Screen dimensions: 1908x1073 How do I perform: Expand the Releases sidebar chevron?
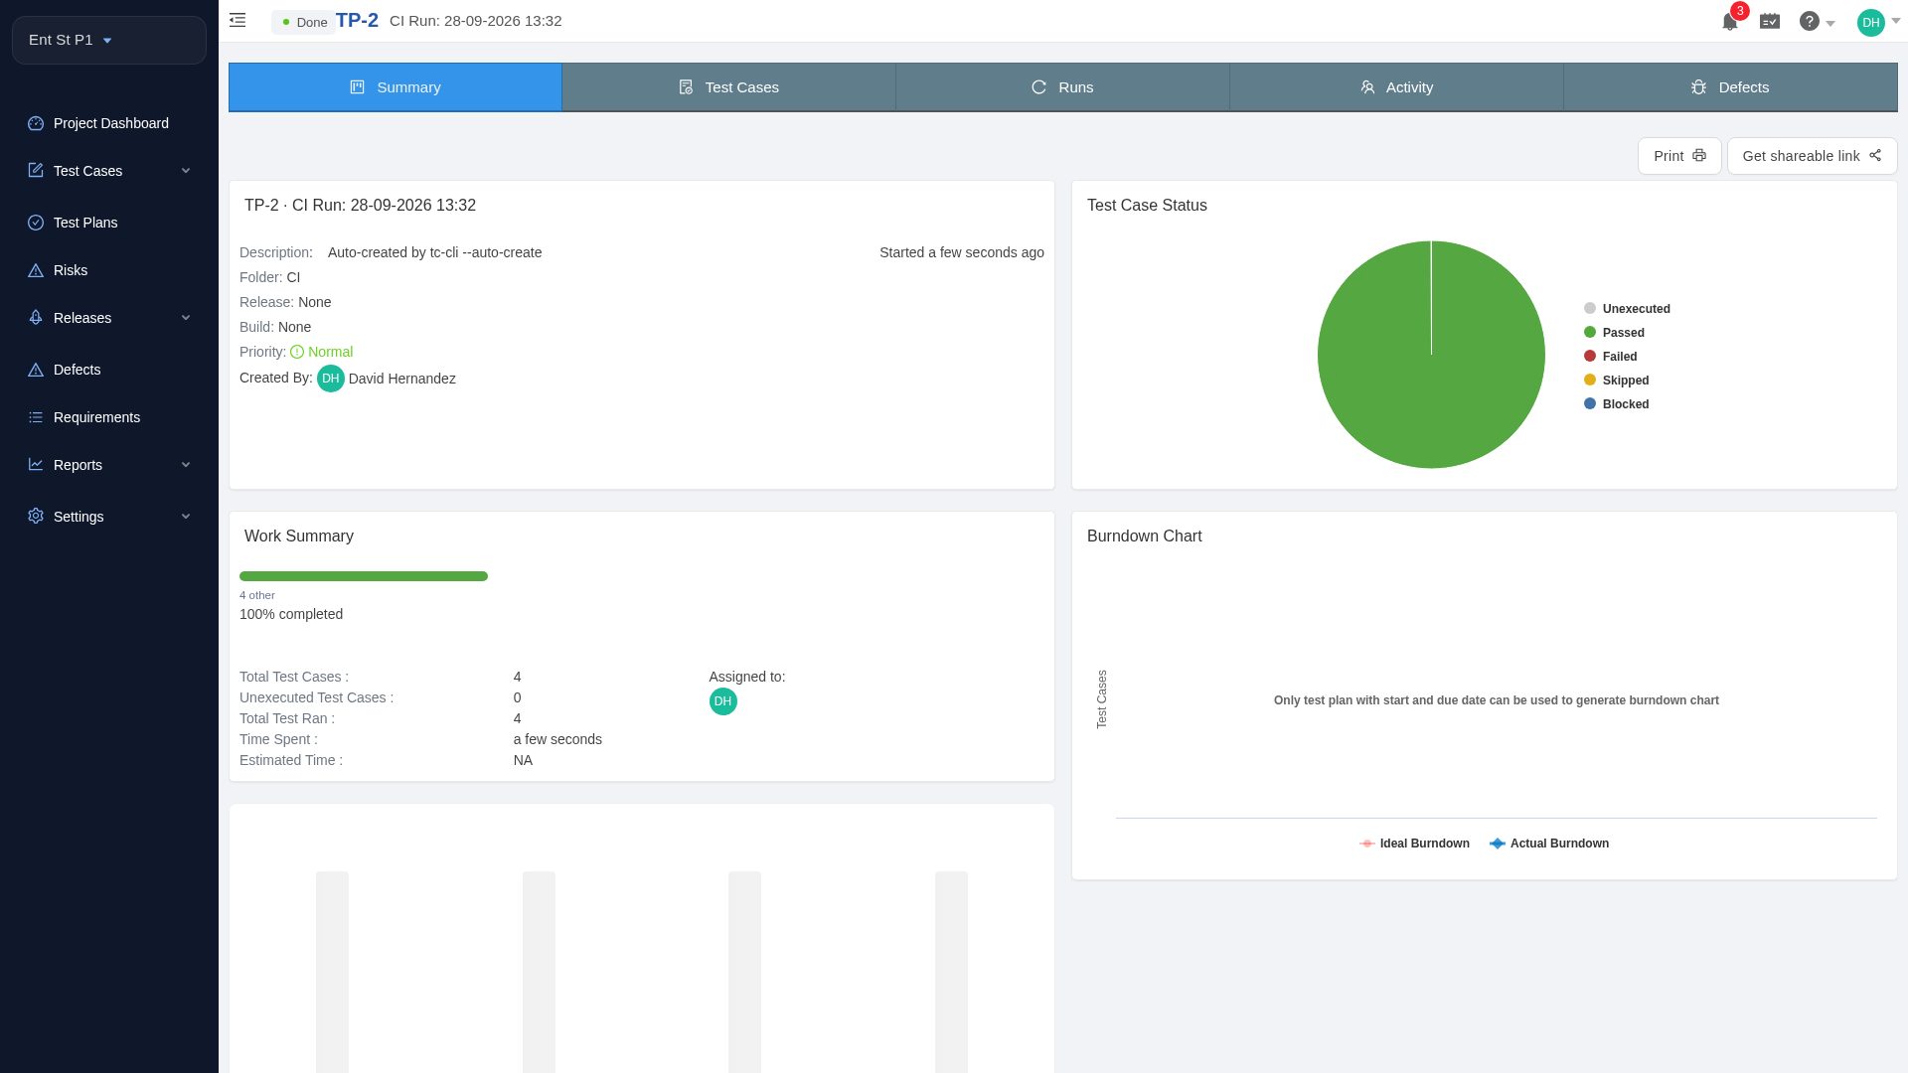pyautogui.click(x=186, y=318)
